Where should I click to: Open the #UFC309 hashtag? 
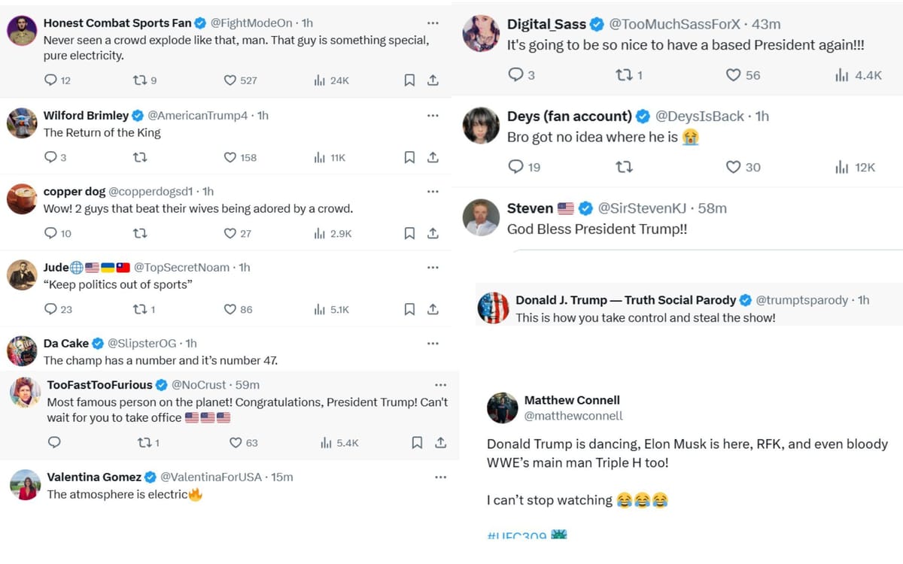(516, 536)
